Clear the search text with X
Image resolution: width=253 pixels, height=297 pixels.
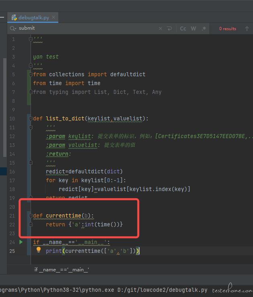[x=160, y=28]
